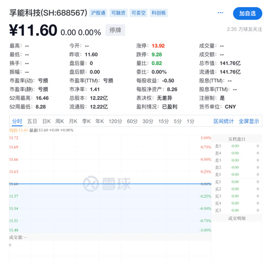This screenshot has width=271, height=264.
Task: Switch to the 60分 interval tab
Action: [132, 121]
